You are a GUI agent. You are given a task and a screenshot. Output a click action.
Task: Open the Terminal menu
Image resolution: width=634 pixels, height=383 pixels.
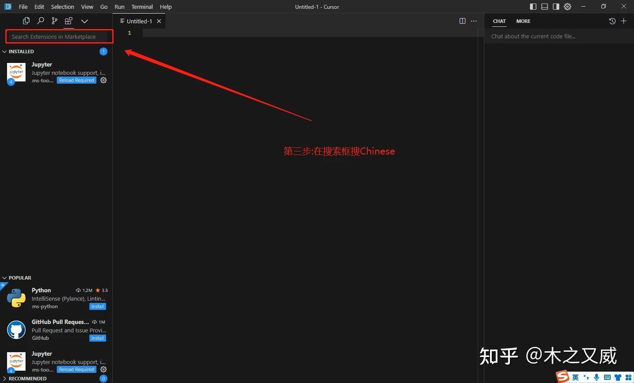142,7
